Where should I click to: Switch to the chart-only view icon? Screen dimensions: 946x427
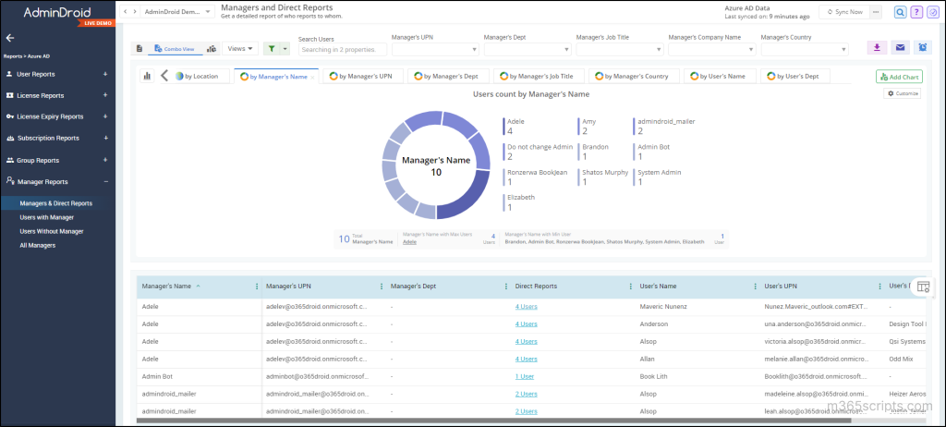click(212, 49)
